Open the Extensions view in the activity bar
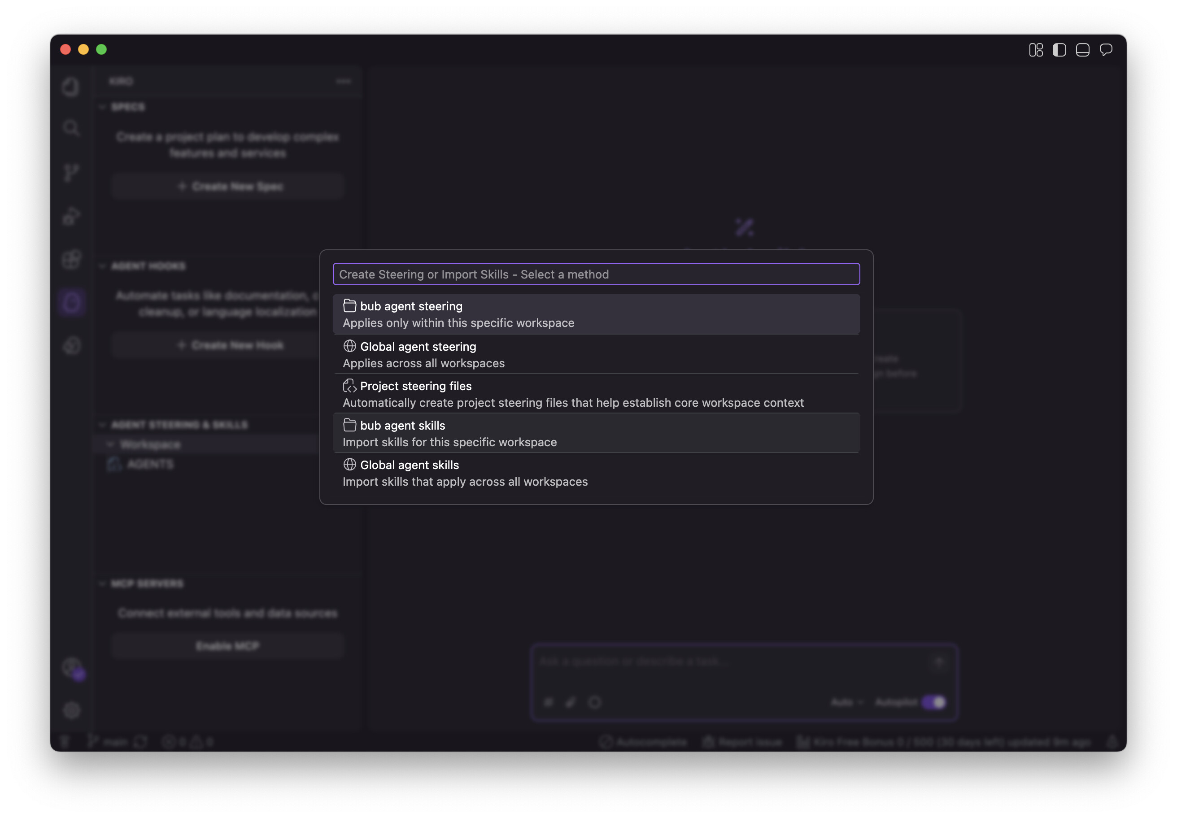Image resolution: width=1177 pixels, height=818 pixels. (71, 259)
